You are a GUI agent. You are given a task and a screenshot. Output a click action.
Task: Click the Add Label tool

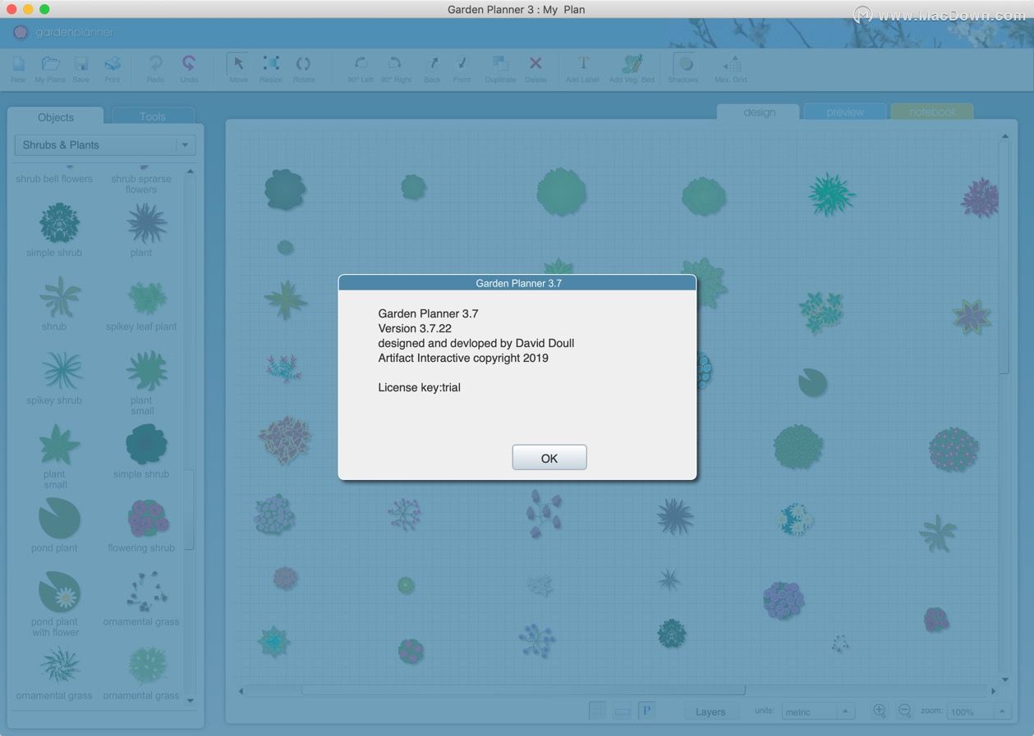(583, 63)
